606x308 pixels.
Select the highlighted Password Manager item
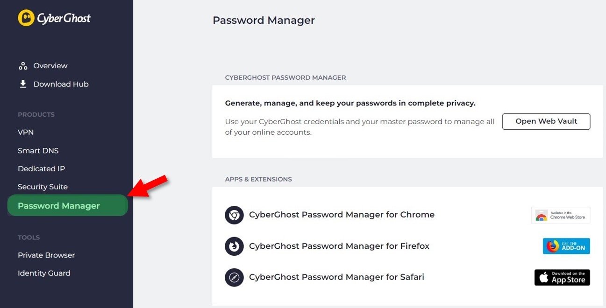click(68, 205)
